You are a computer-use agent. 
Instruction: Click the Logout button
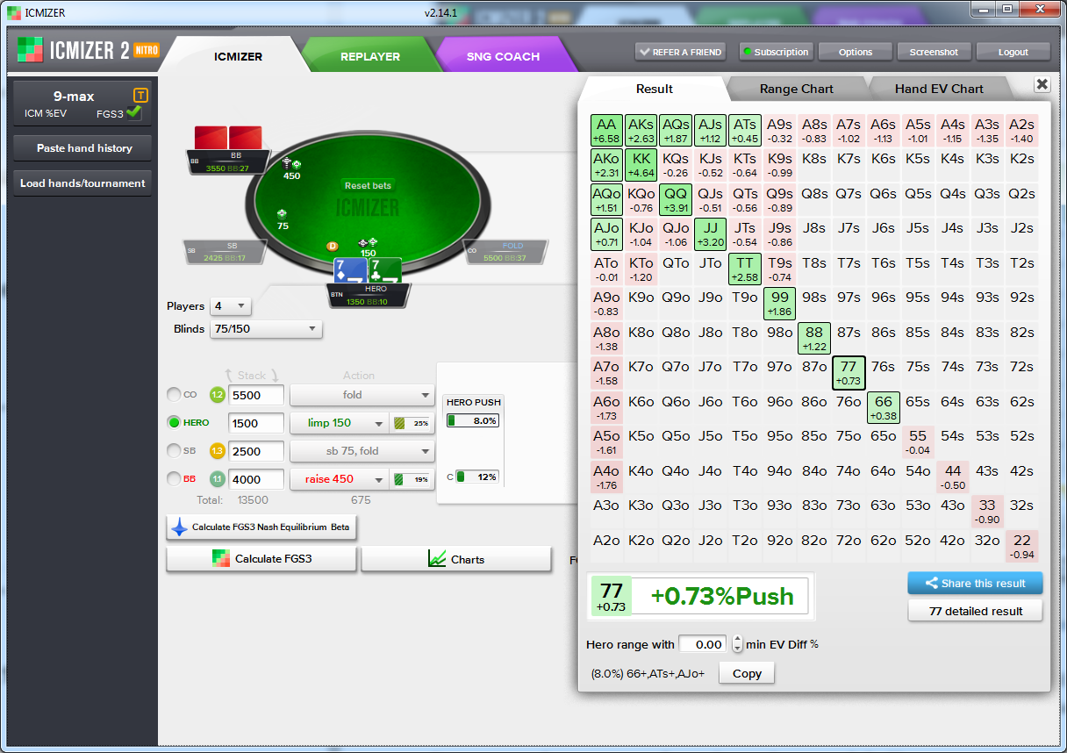click(x=1013, y=52)
